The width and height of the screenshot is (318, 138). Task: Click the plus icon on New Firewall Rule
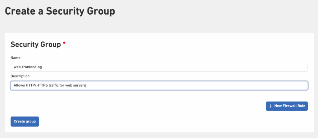click(270, 106)
